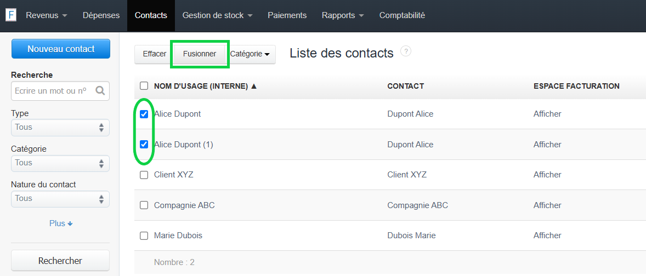Viewport: 646px width, 276px height.
Task: Open the help question mark icon
Action: click(406, 51)
